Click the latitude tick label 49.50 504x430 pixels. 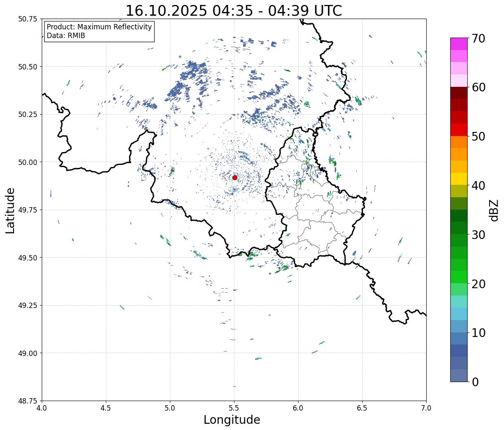pyautogui.click(x=27, y=258)
